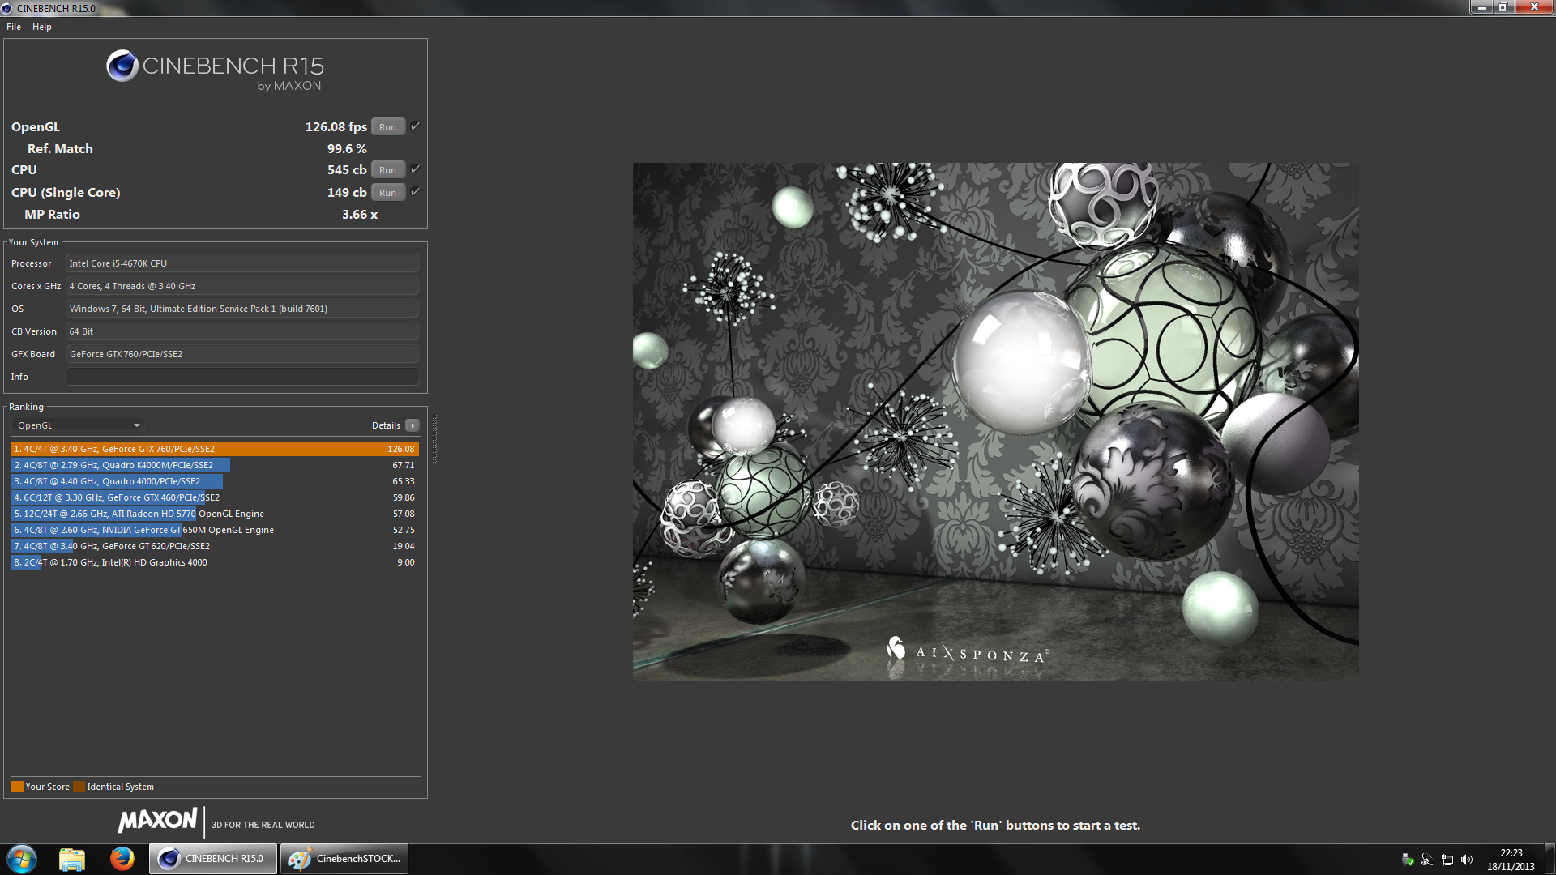
Task: Click the orange Your Score legend swatch
Action: pyautogui.click(x=17, y=787)
